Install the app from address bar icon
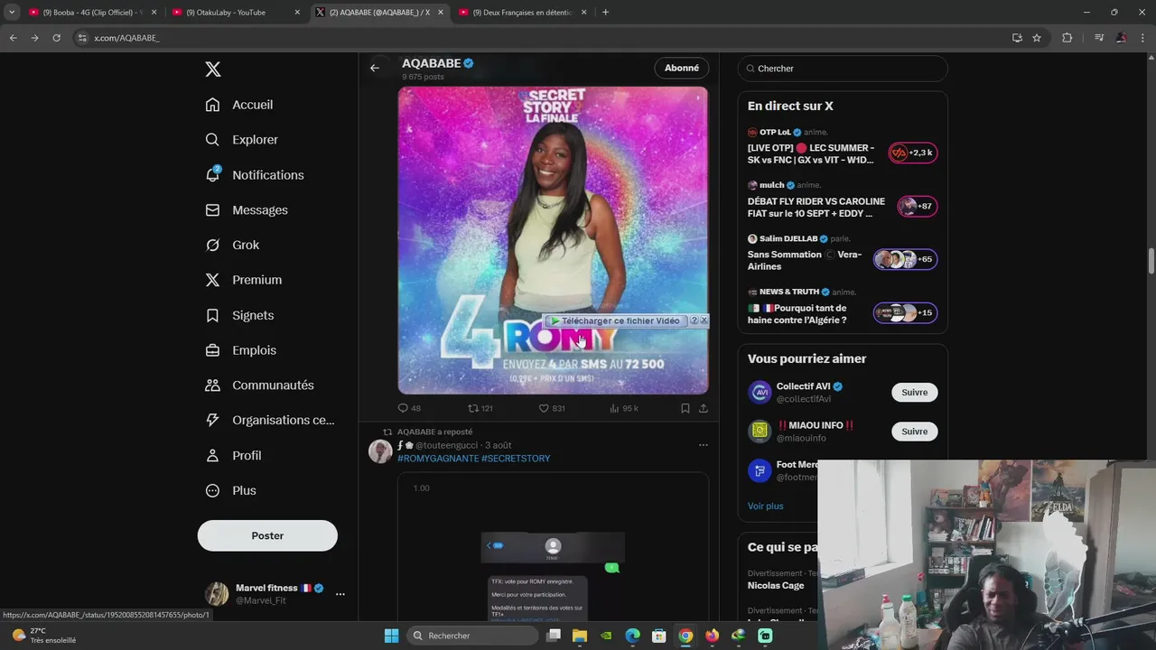This screenshot has width=1156, height=650. 1017,38
